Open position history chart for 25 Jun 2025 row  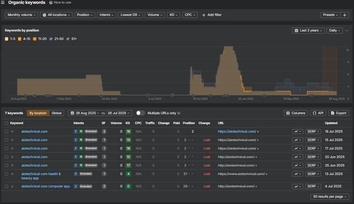pyautogui.click(x=298, y=165)
